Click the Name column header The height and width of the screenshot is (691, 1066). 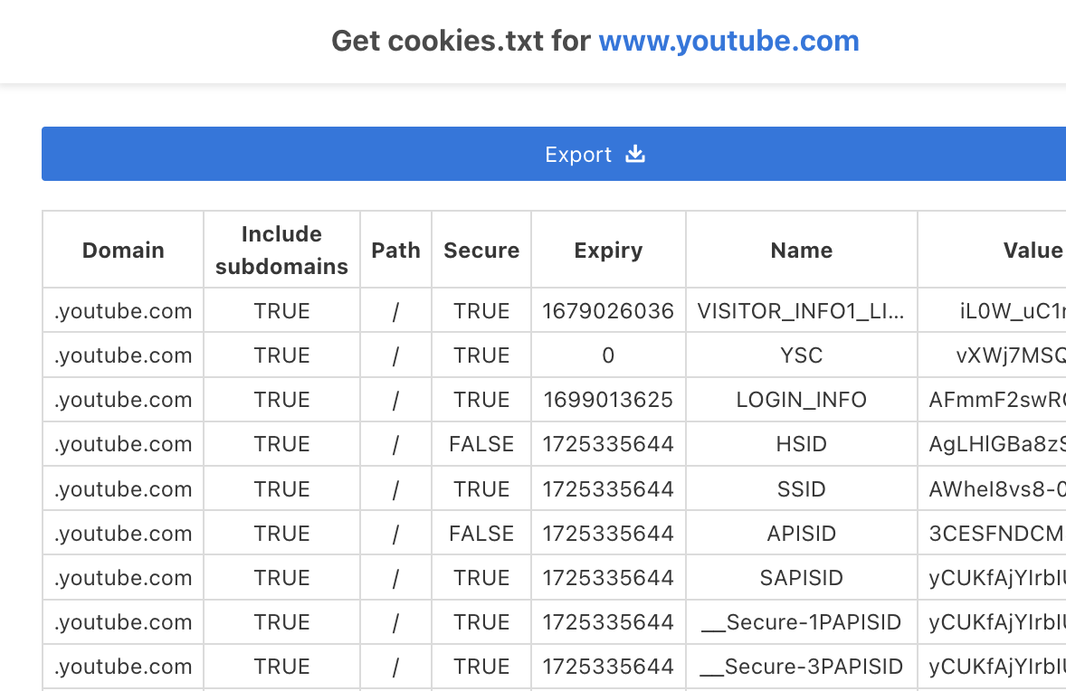802,250
